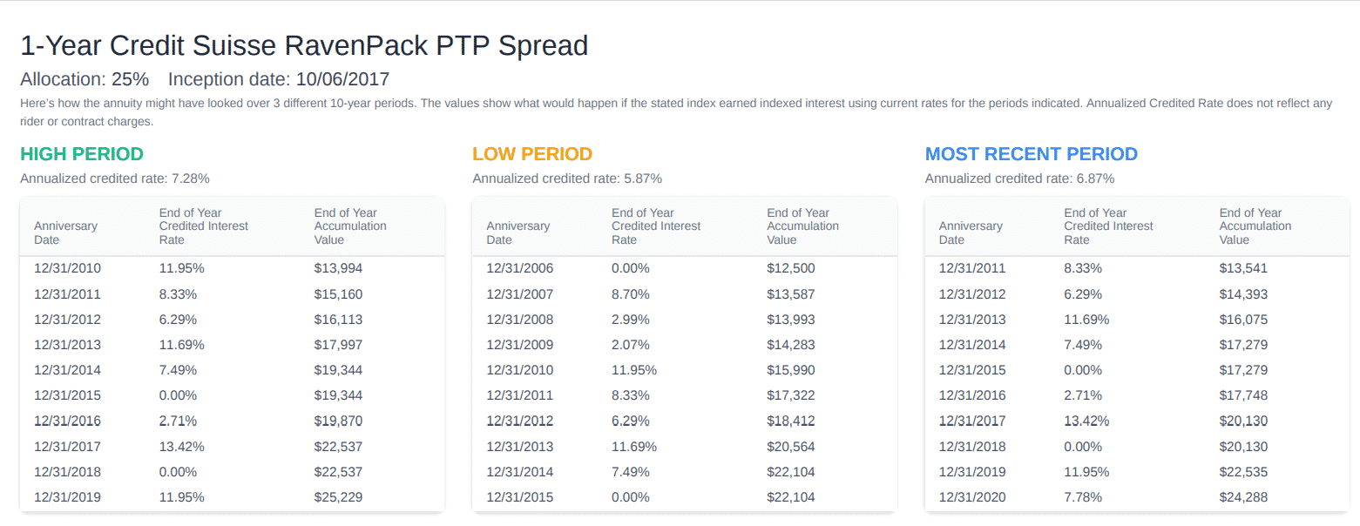Click Anniversary Date header in Low Period table
Image resolution: width=1360 pixels, height=526 pixels.
point(518,233)
